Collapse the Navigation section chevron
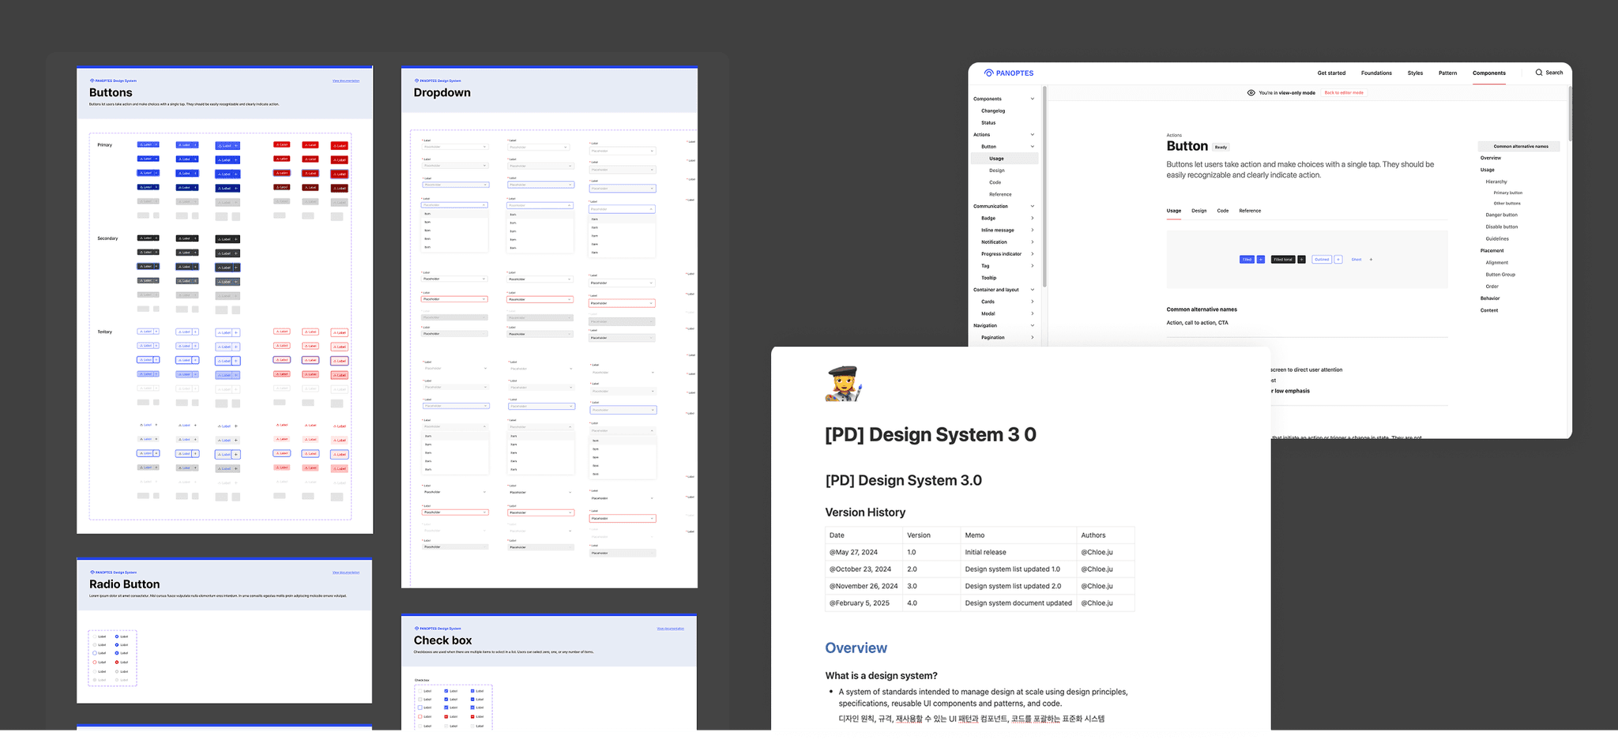The width and height of the screenshot is (1618, 743). 1032,325
